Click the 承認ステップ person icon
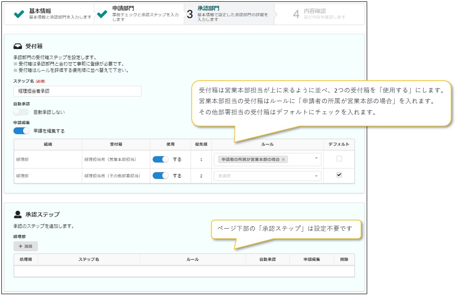456x297 pixels. tap(17, 214)
